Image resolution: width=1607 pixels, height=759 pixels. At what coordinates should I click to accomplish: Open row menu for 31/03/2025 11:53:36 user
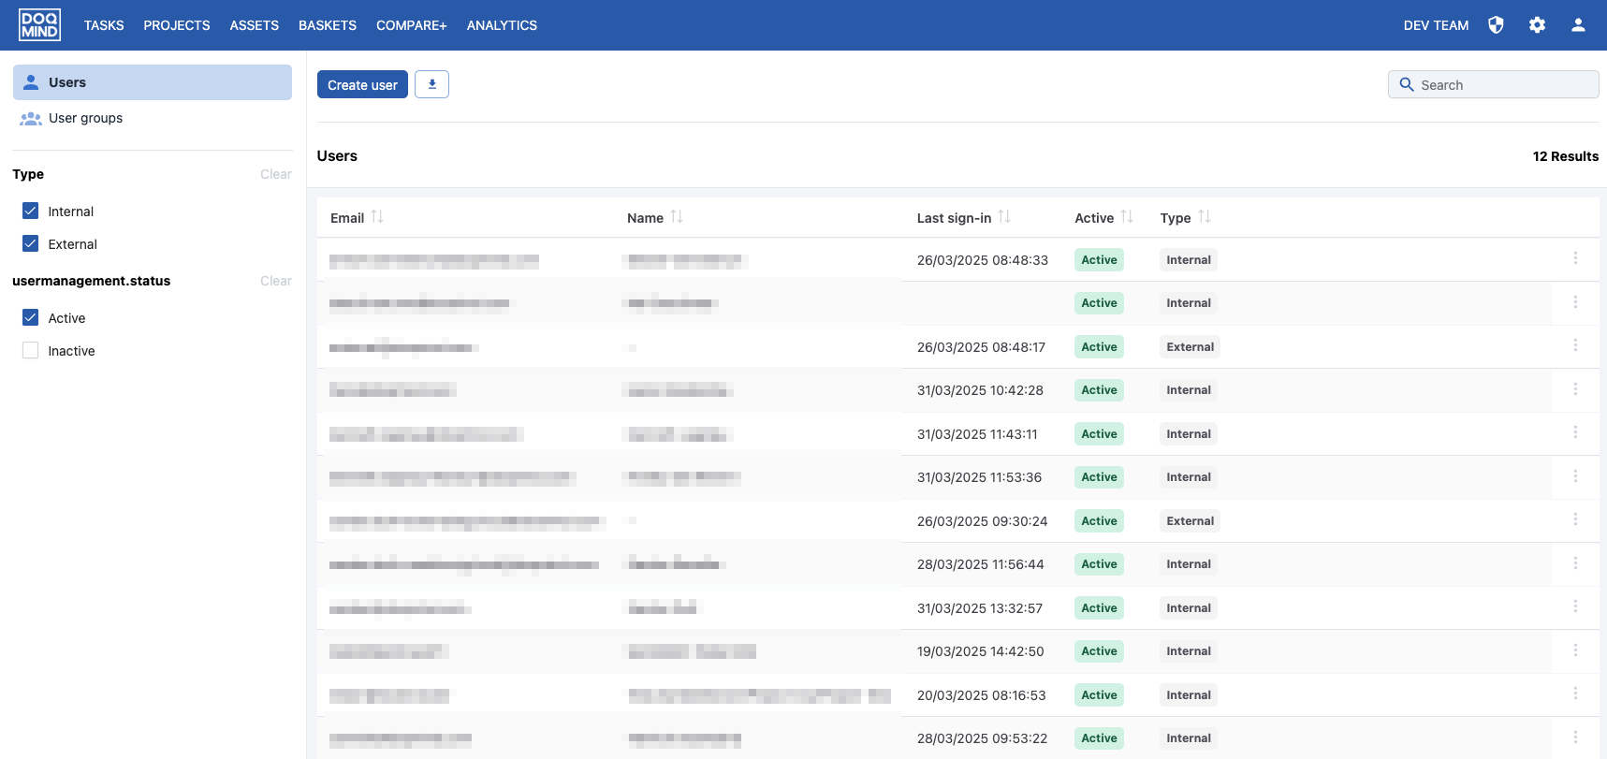[1575, 476]
